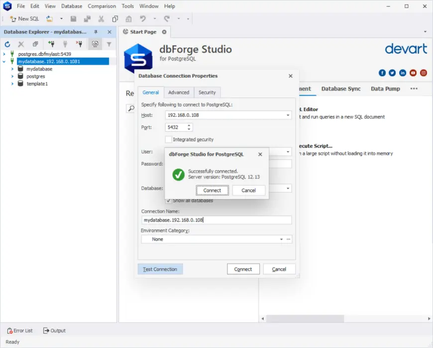The image size is (433, 348).
Task: Open the Comparison menu
Action: (x=102, y=6)
